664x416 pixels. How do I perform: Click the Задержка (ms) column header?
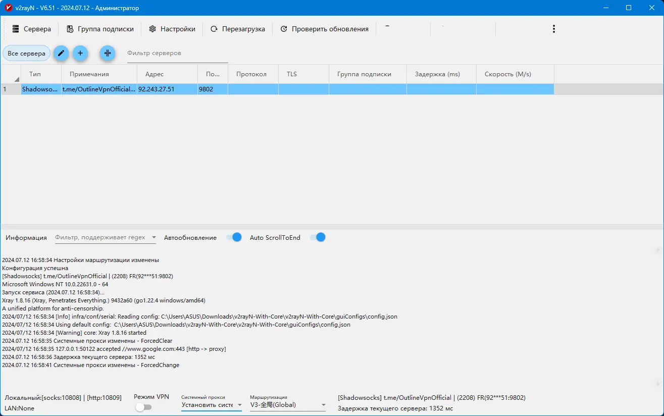coord(441,74)
